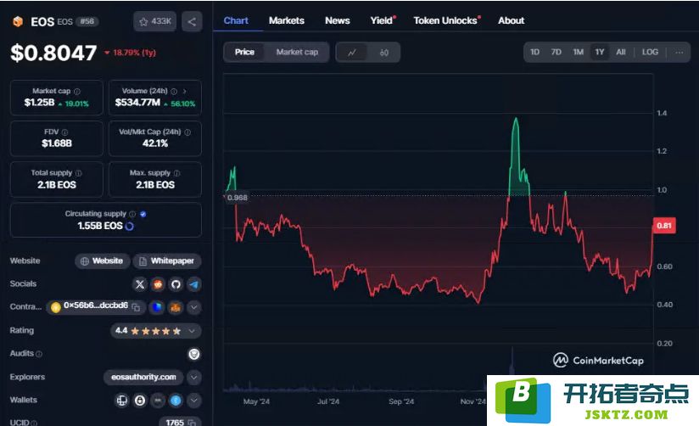The image size is (699, 426).
Task: Open the Whitepaper link
Action: (x=167, y=261)
